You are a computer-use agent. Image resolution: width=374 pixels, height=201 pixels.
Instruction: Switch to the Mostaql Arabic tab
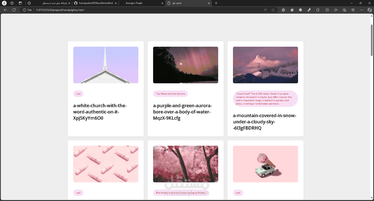[x=54, y=3]
